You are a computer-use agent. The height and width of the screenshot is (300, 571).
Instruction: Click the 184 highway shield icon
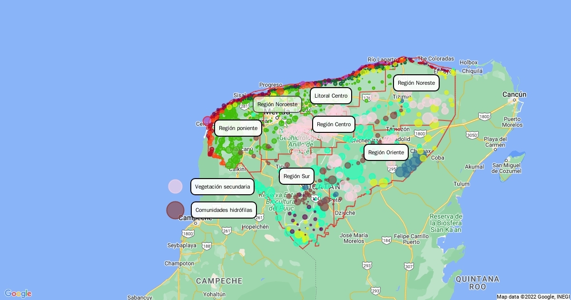pyautogui.click(x=386, y=240)
